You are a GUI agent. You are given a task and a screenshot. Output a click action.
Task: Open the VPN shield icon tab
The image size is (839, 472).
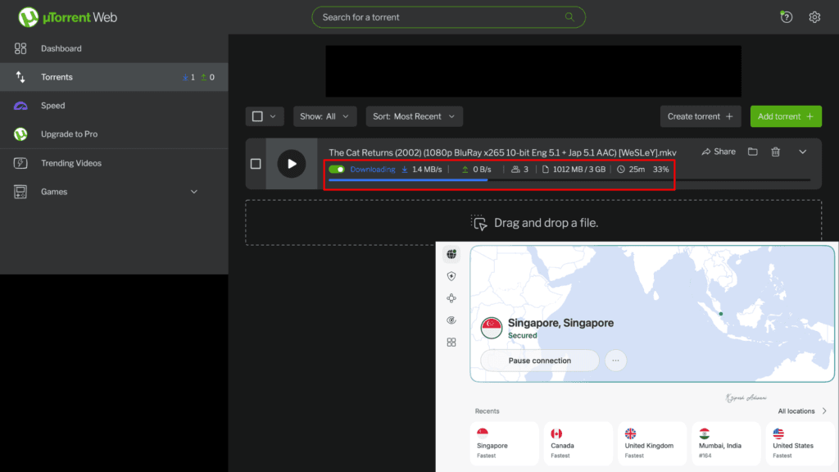tap(451, 276)
